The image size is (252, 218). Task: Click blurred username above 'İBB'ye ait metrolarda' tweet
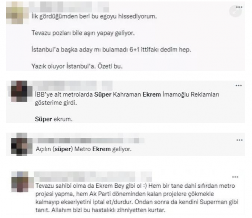[x=73, y=86]
